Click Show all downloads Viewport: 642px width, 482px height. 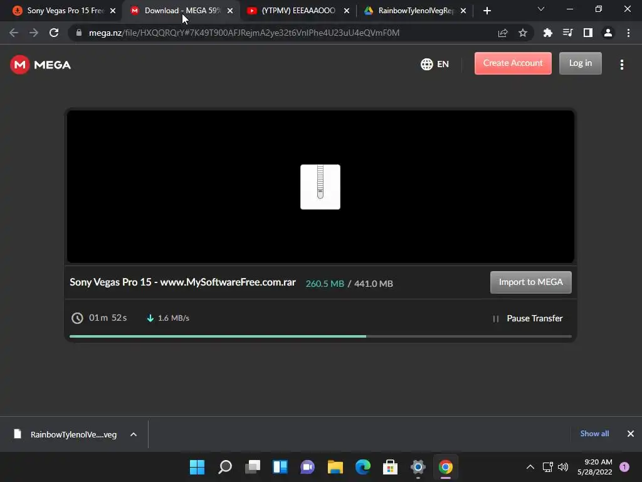click(594, 434)
